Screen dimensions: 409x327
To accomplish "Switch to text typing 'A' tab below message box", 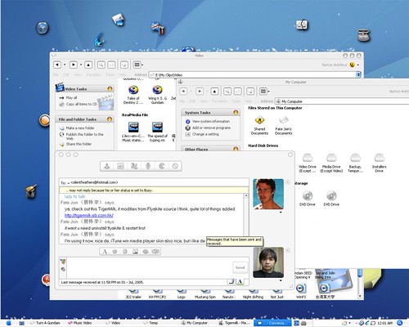I will 240,281.
